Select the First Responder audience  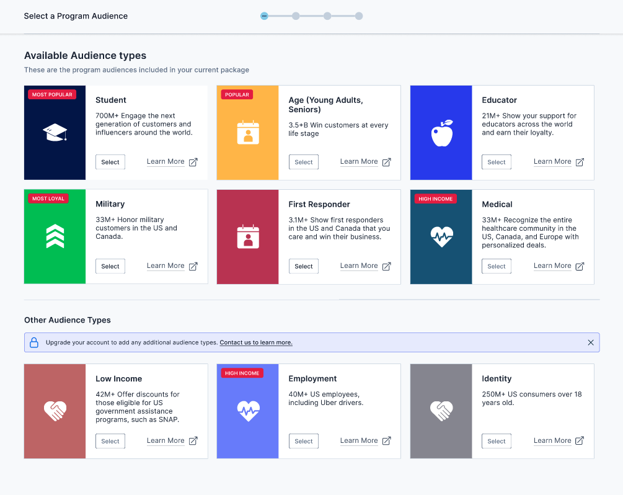[x=304, y=266]
